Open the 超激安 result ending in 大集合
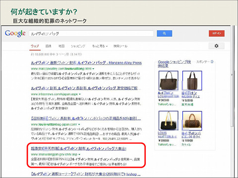Screen dimensions: 238x178 click(79, 148)
